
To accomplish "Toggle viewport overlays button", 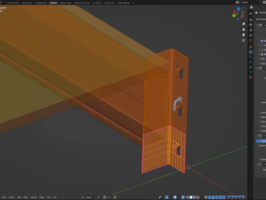I will [x=175, y=197].
